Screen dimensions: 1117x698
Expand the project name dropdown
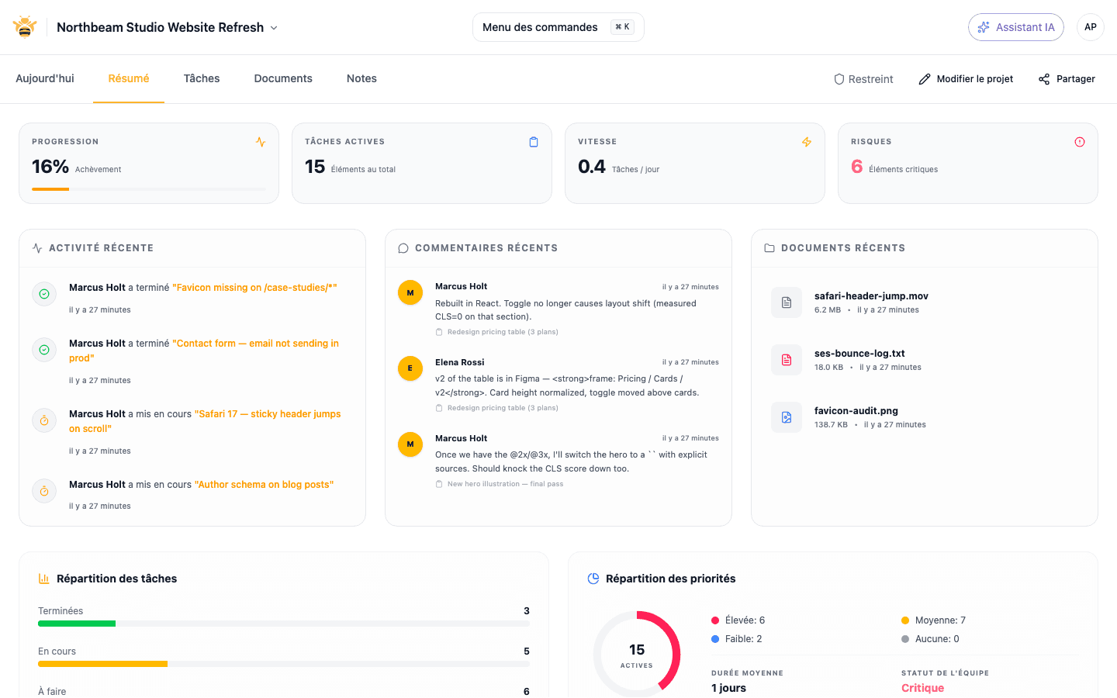pos(273,27)
